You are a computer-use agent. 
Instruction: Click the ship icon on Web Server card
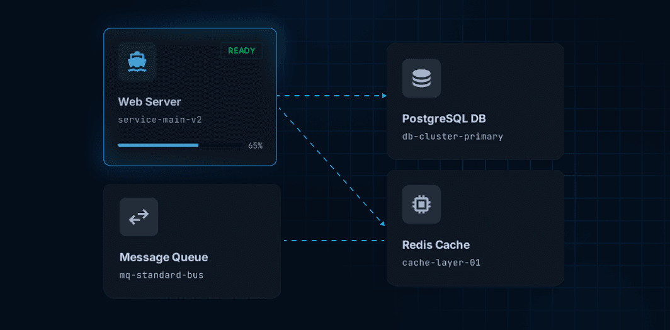coord(137,62)
